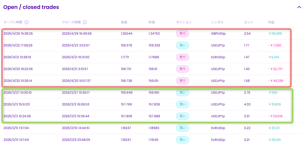307x144 pixels.
Task: Click lot size 1.77
Action: (247, 45)
